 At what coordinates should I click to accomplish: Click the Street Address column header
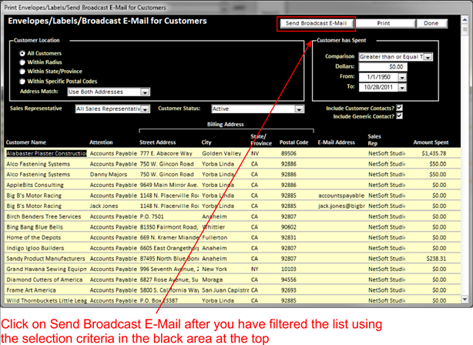pyautogui.click(x=157, y=142)
